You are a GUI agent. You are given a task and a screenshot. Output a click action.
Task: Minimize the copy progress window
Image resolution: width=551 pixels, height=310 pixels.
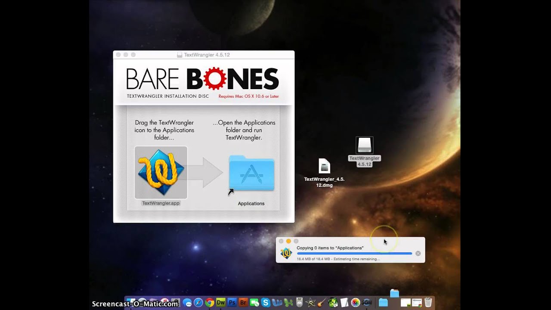tap(288, 241)
